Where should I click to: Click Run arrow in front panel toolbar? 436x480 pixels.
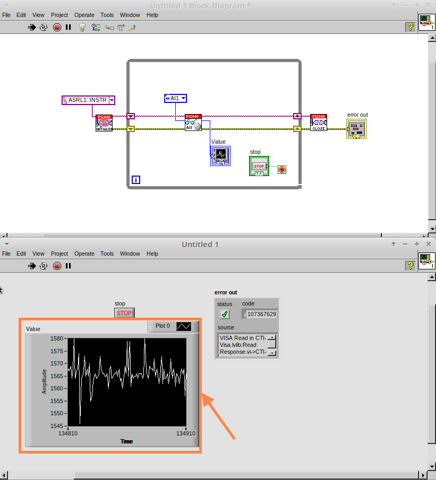[31, 266]
